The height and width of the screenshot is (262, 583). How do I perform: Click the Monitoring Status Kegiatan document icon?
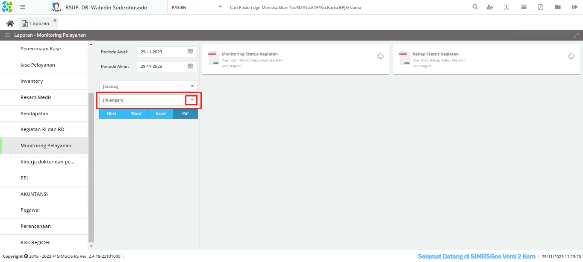[213, 58]
